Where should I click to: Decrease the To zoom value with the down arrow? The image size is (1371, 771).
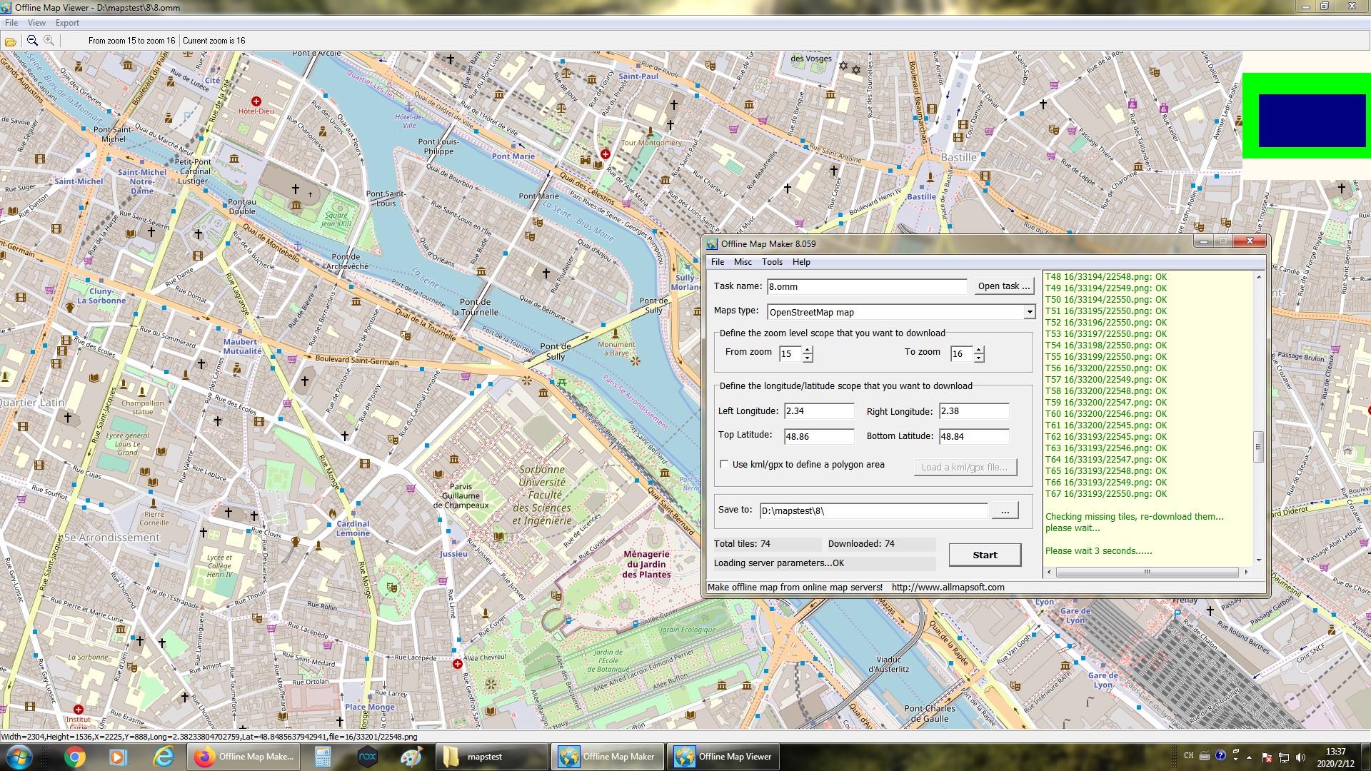[x=979, y=358]
